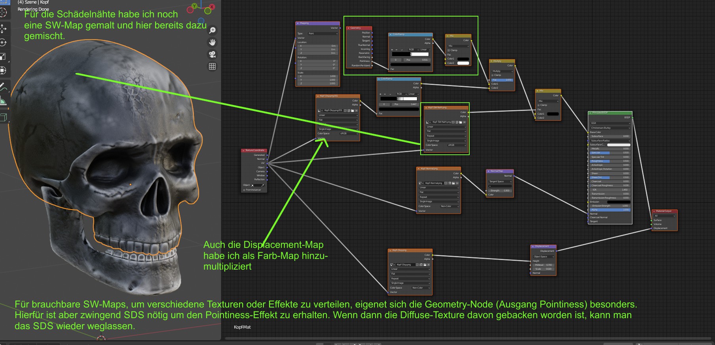
Task: Click the viewport zoom magnifier icon
Action: click(212, 30)
